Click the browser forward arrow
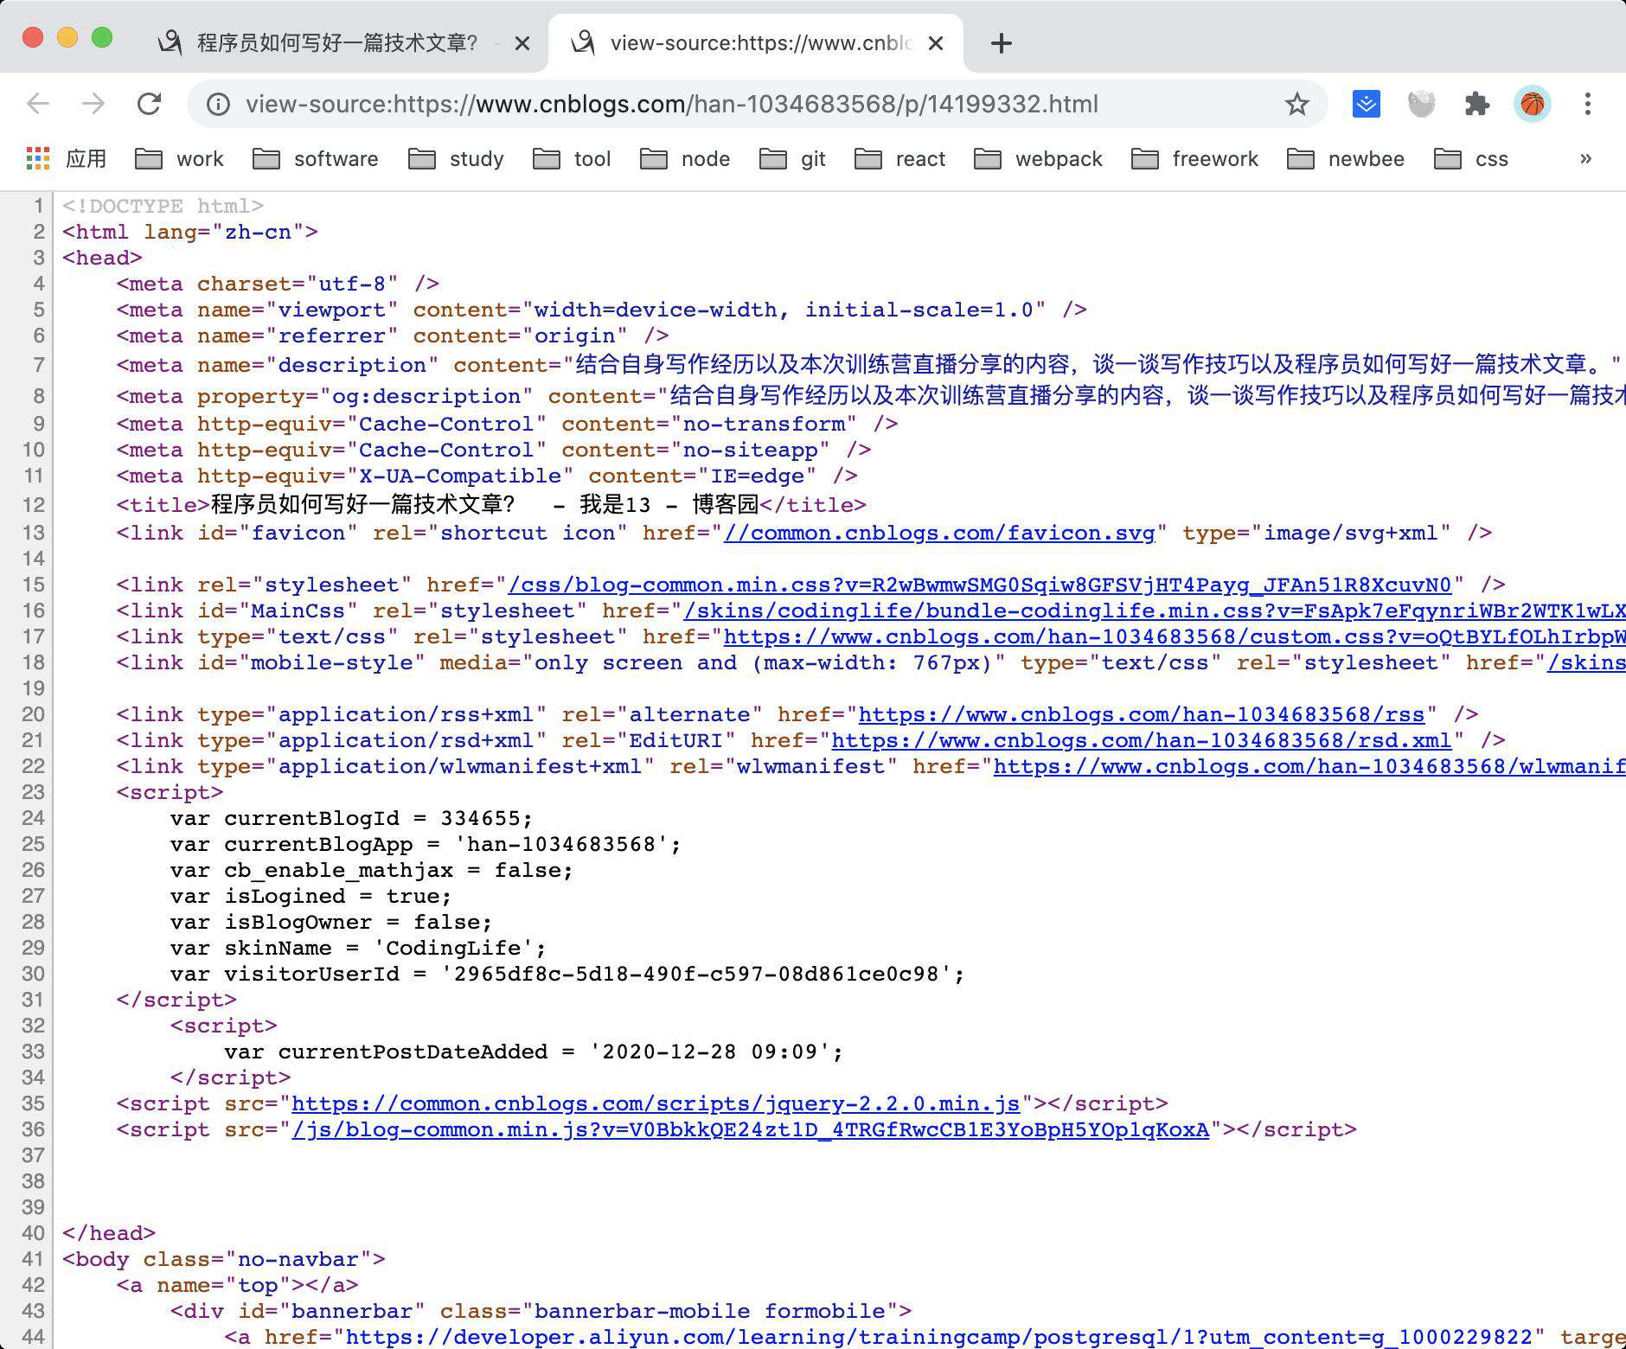This screenshot has width=1626, height=1349. [x=93, y=104]
